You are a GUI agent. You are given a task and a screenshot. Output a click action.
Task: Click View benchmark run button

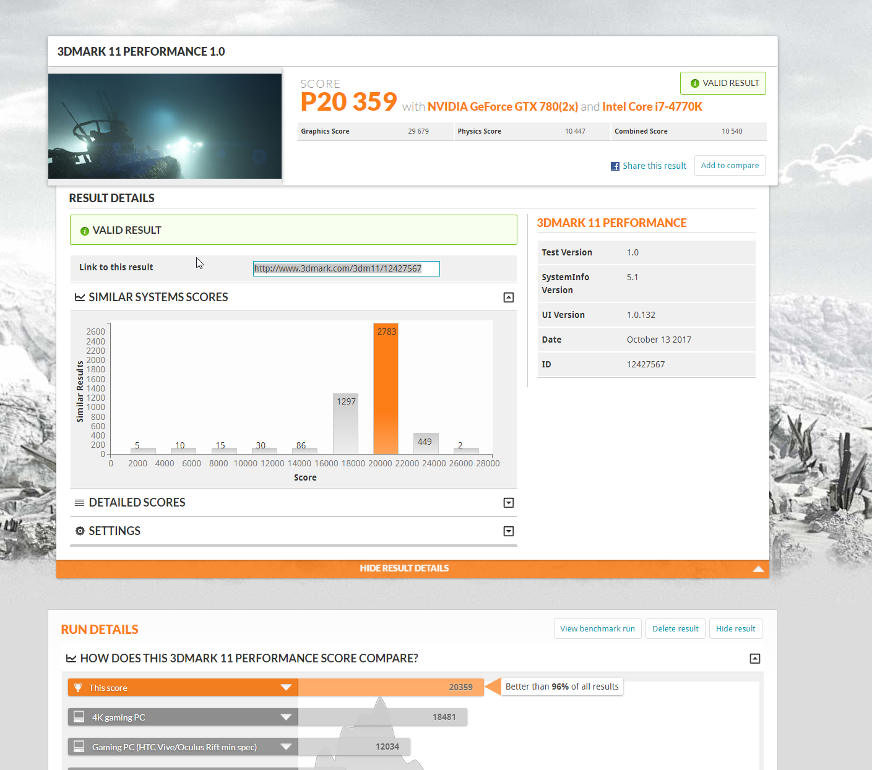click(597, 628)
